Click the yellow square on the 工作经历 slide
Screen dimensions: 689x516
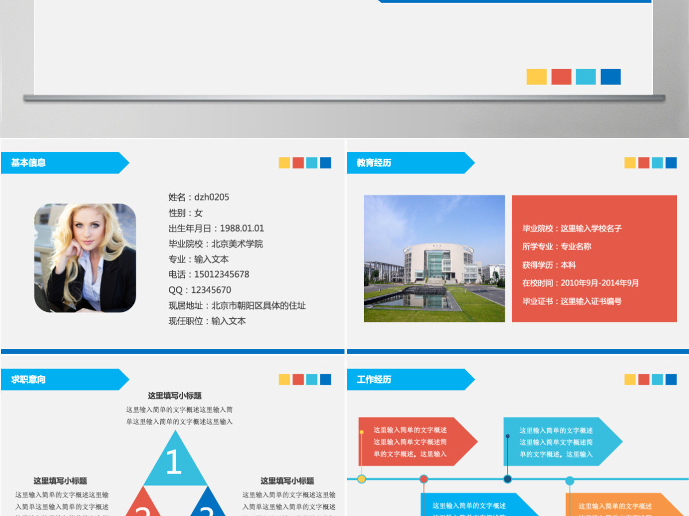point(630,380)
